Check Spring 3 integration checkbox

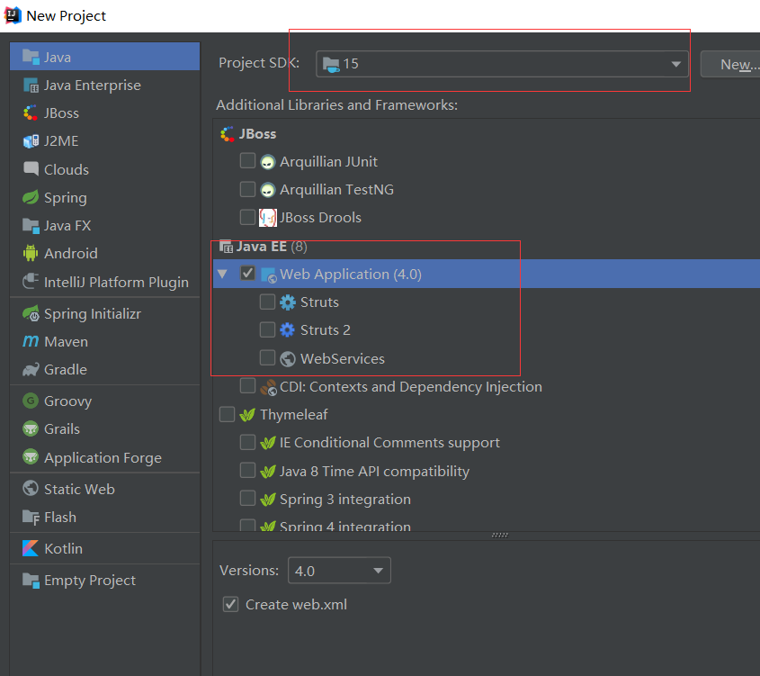[x=247, y=498]
